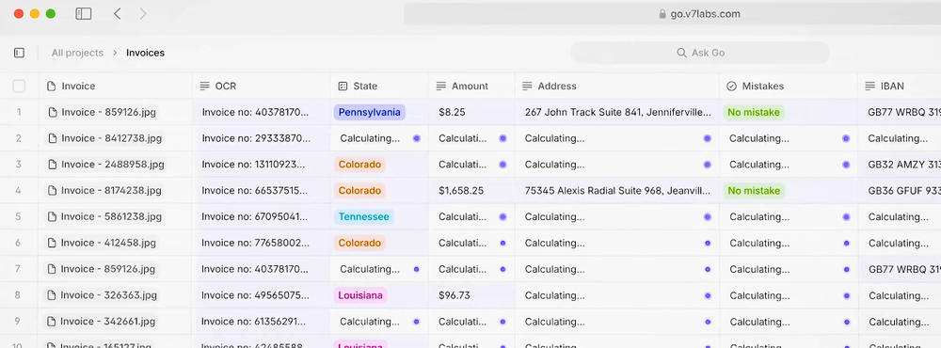Click the check-circle icon in Mistakes header

point(731,87)
